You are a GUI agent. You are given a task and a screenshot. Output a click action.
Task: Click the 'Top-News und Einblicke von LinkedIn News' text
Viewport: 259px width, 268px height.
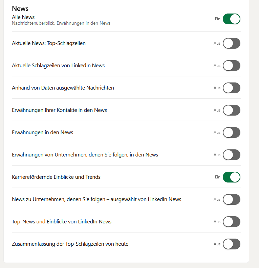click(62, 222)
